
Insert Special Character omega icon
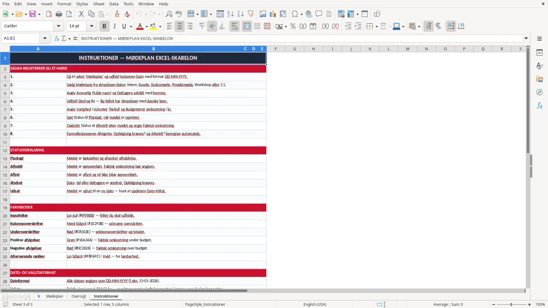click(295, 14)
